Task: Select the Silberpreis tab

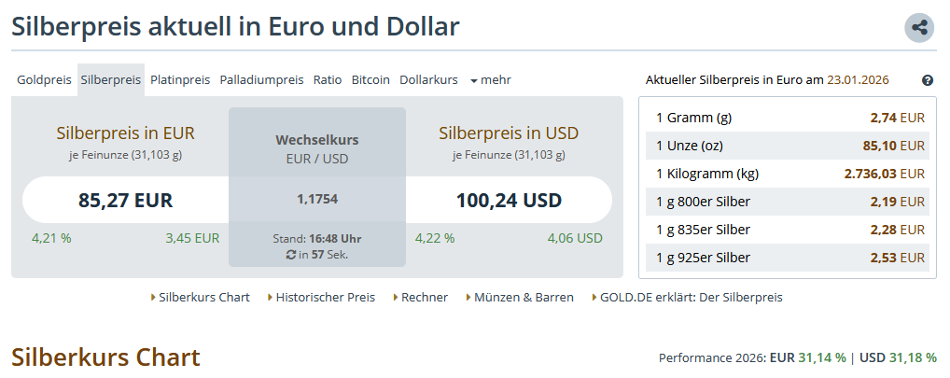Action: coord(111,80)
